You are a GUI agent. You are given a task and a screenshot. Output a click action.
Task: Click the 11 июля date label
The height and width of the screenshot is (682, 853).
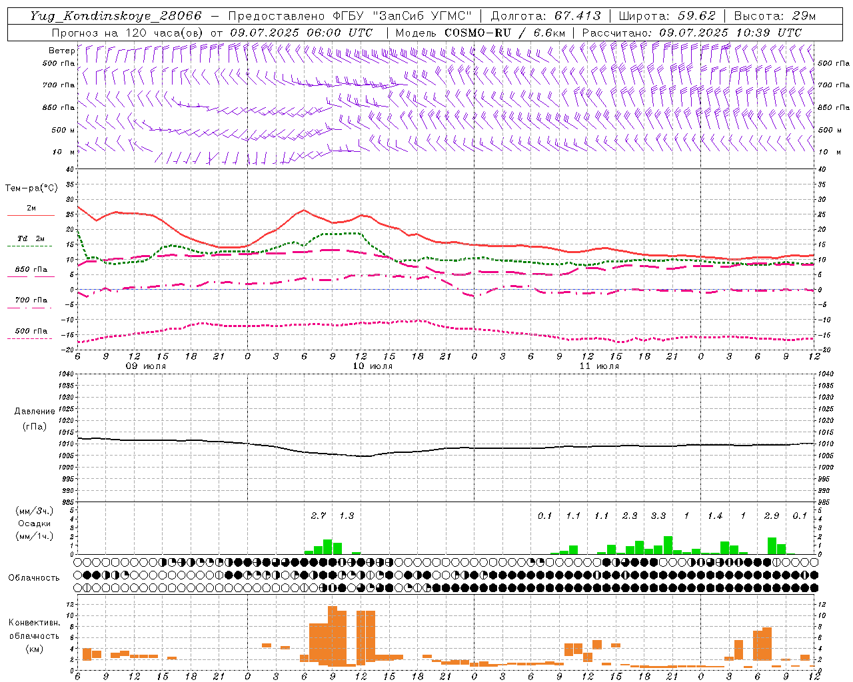pos(599,366)
